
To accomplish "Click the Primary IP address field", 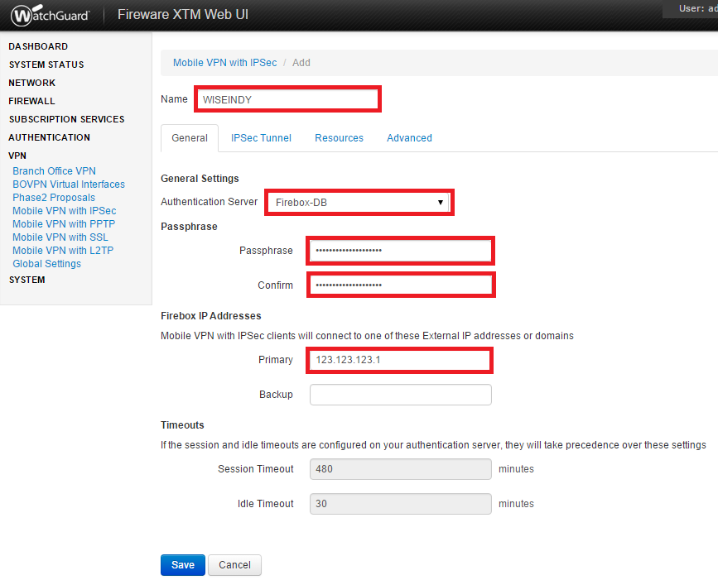I will click(400, 360).
